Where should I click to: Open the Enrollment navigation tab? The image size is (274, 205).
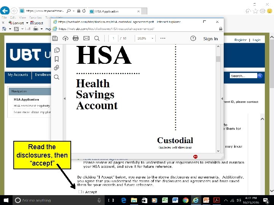click(x=43, y=75)
